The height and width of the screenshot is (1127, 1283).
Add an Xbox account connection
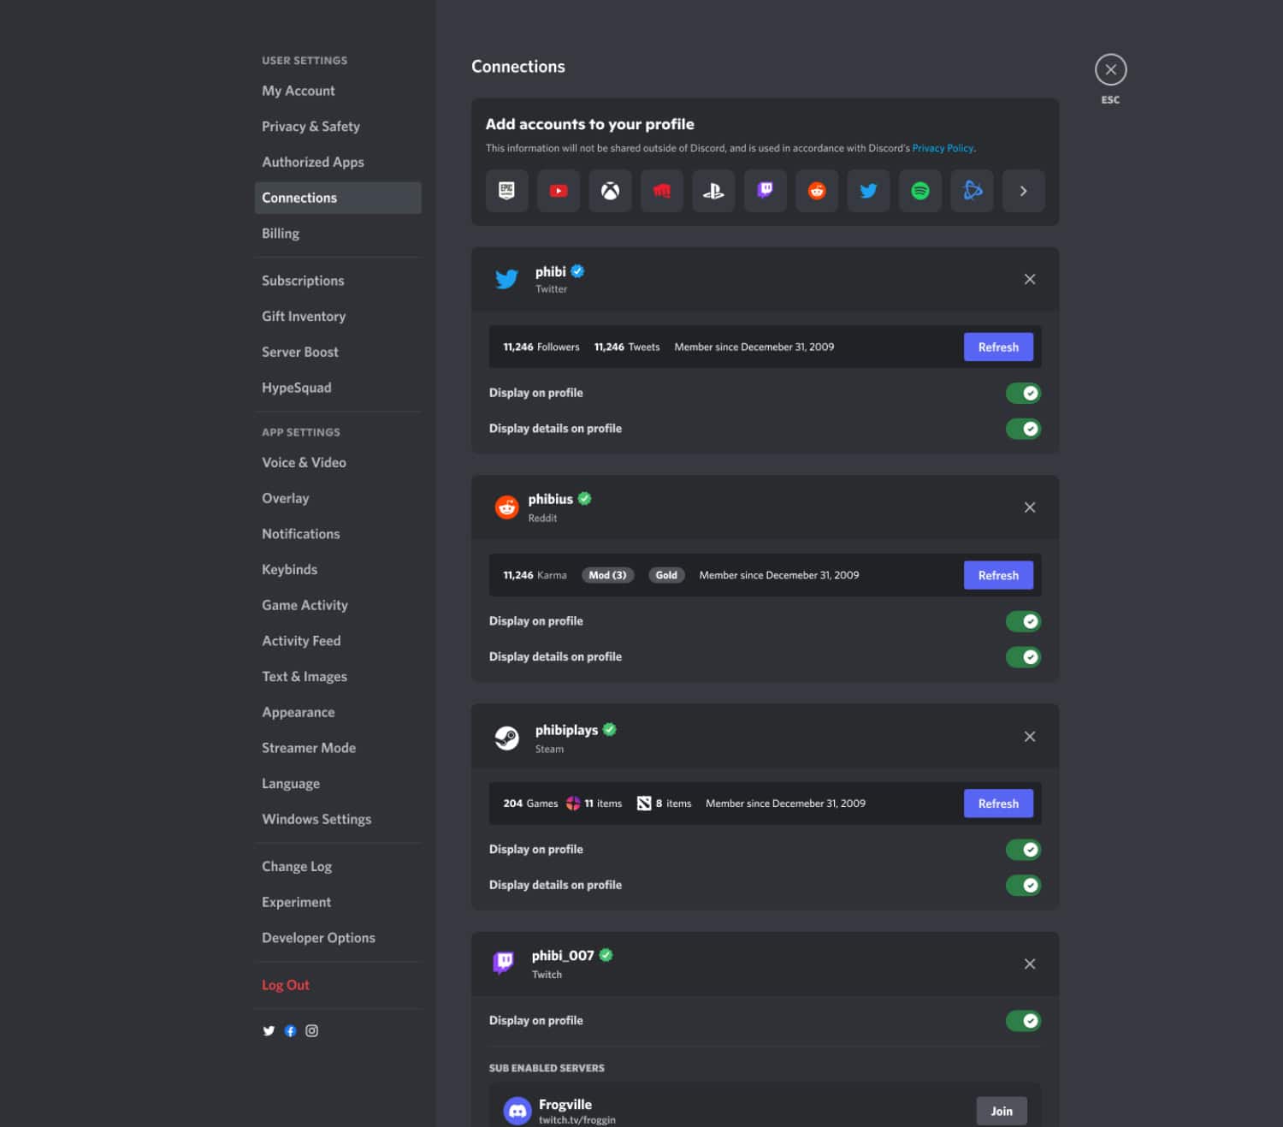[x=610, y=191]
